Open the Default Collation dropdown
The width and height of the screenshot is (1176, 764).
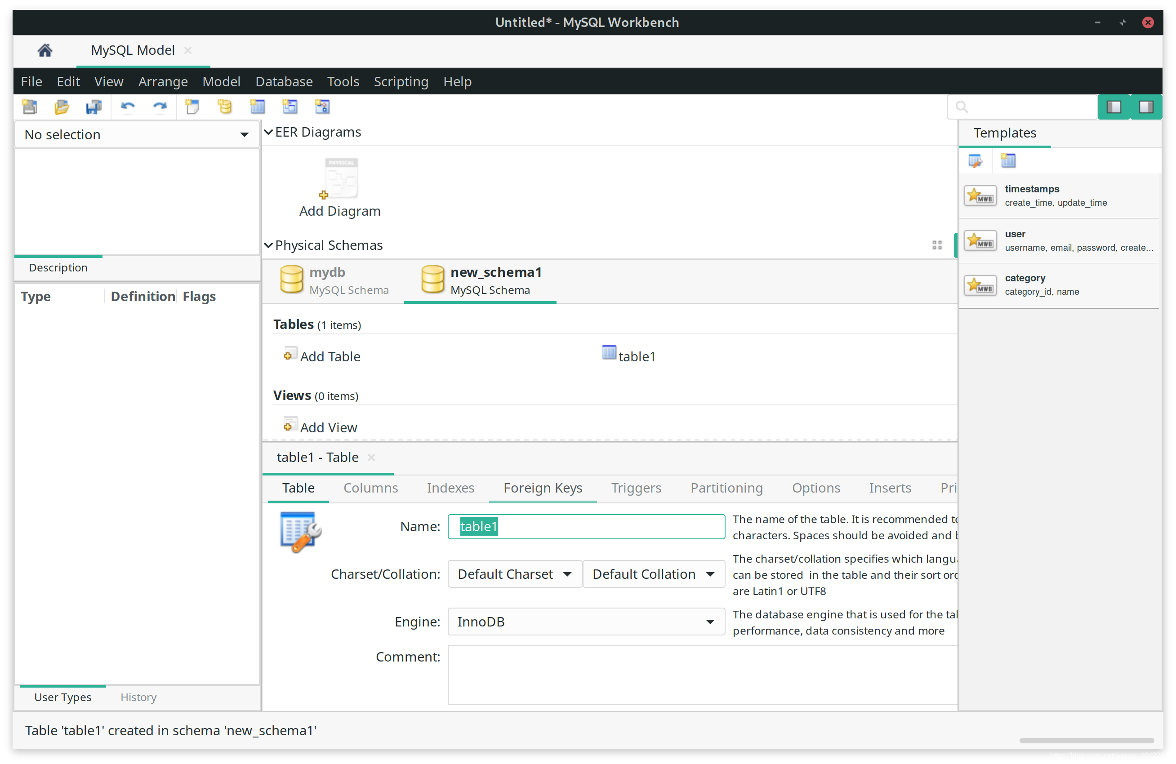(x=653, y=574)
